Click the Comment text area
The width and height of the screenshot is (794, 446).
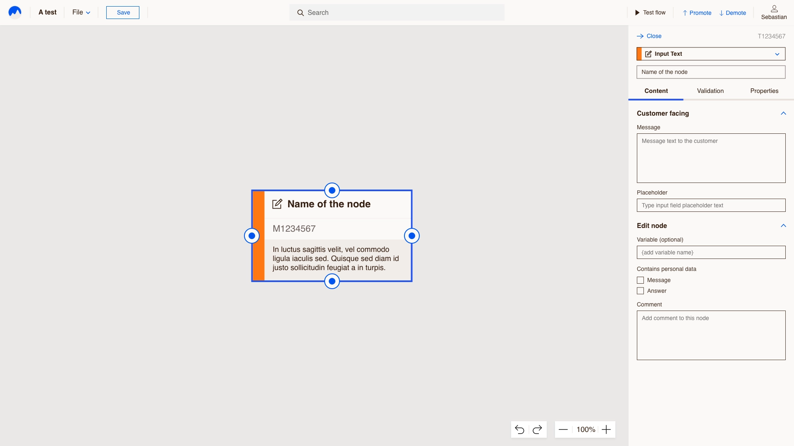[x=711, y=335]
